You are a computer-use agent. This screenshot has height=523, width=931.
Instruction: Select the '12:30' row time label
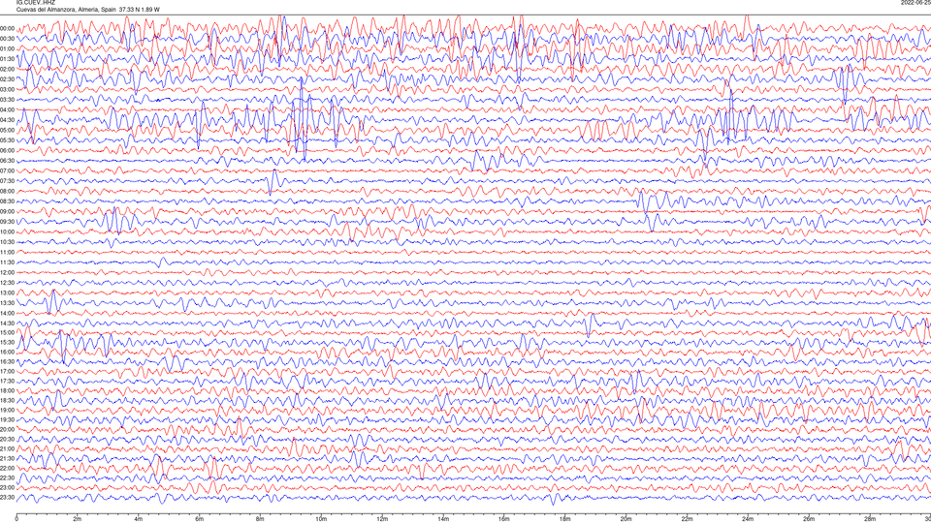(x=7, y=283)
